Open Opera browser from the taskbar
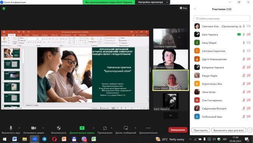Screen dimensions: 253x143 (x=54, y=139)
